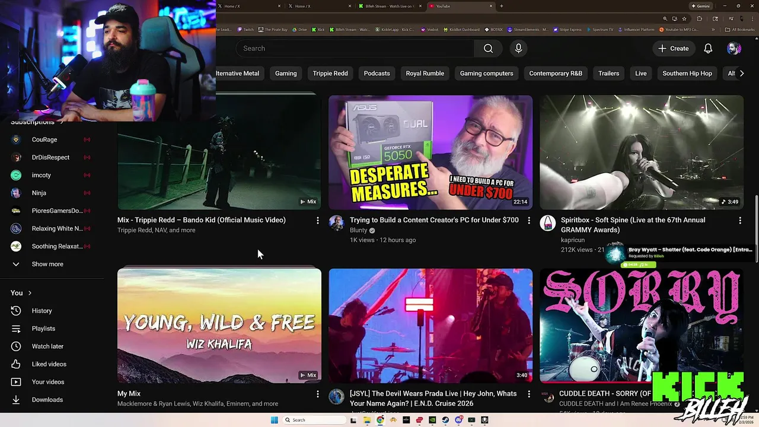The image size is (759, 427).
Task: Open the Spiritbox Soft Spine video thumbnail
Action: pyautogui.click(x=642, y=152)
